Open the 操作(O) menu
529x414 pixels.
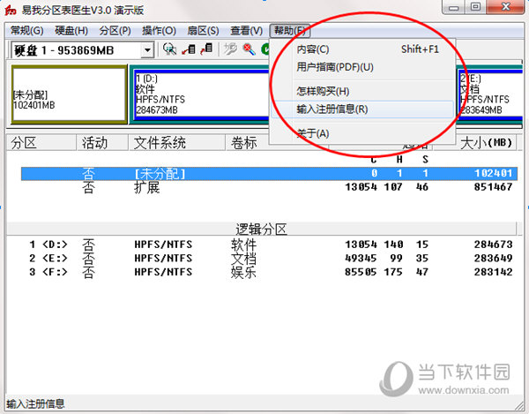pos(160,30)
